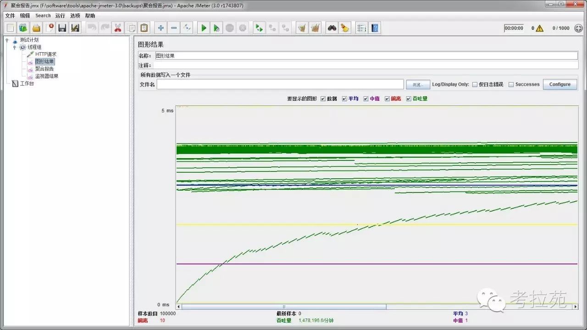Click the Cut scissors icon
This screenshot has height=330, width=587.
[x=118, y=28]
